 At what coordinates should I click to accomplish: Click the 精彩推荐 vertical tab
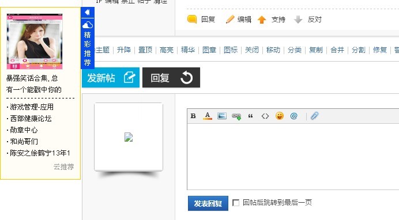[87, 48]
